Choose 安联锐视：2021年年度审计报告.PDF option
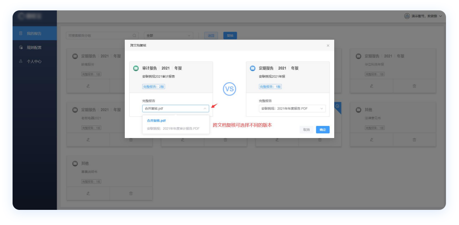 173,129
